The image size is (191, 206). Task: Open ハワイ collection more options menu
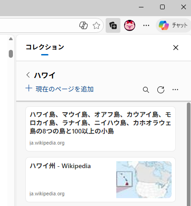tap(175, 90)
